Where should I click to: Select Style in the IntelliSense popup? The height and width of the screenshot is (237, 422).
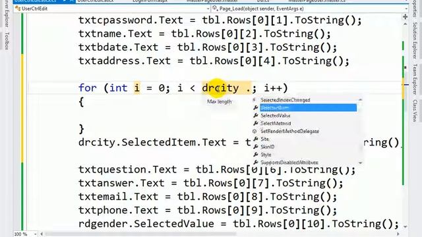(x=266, y=155)
